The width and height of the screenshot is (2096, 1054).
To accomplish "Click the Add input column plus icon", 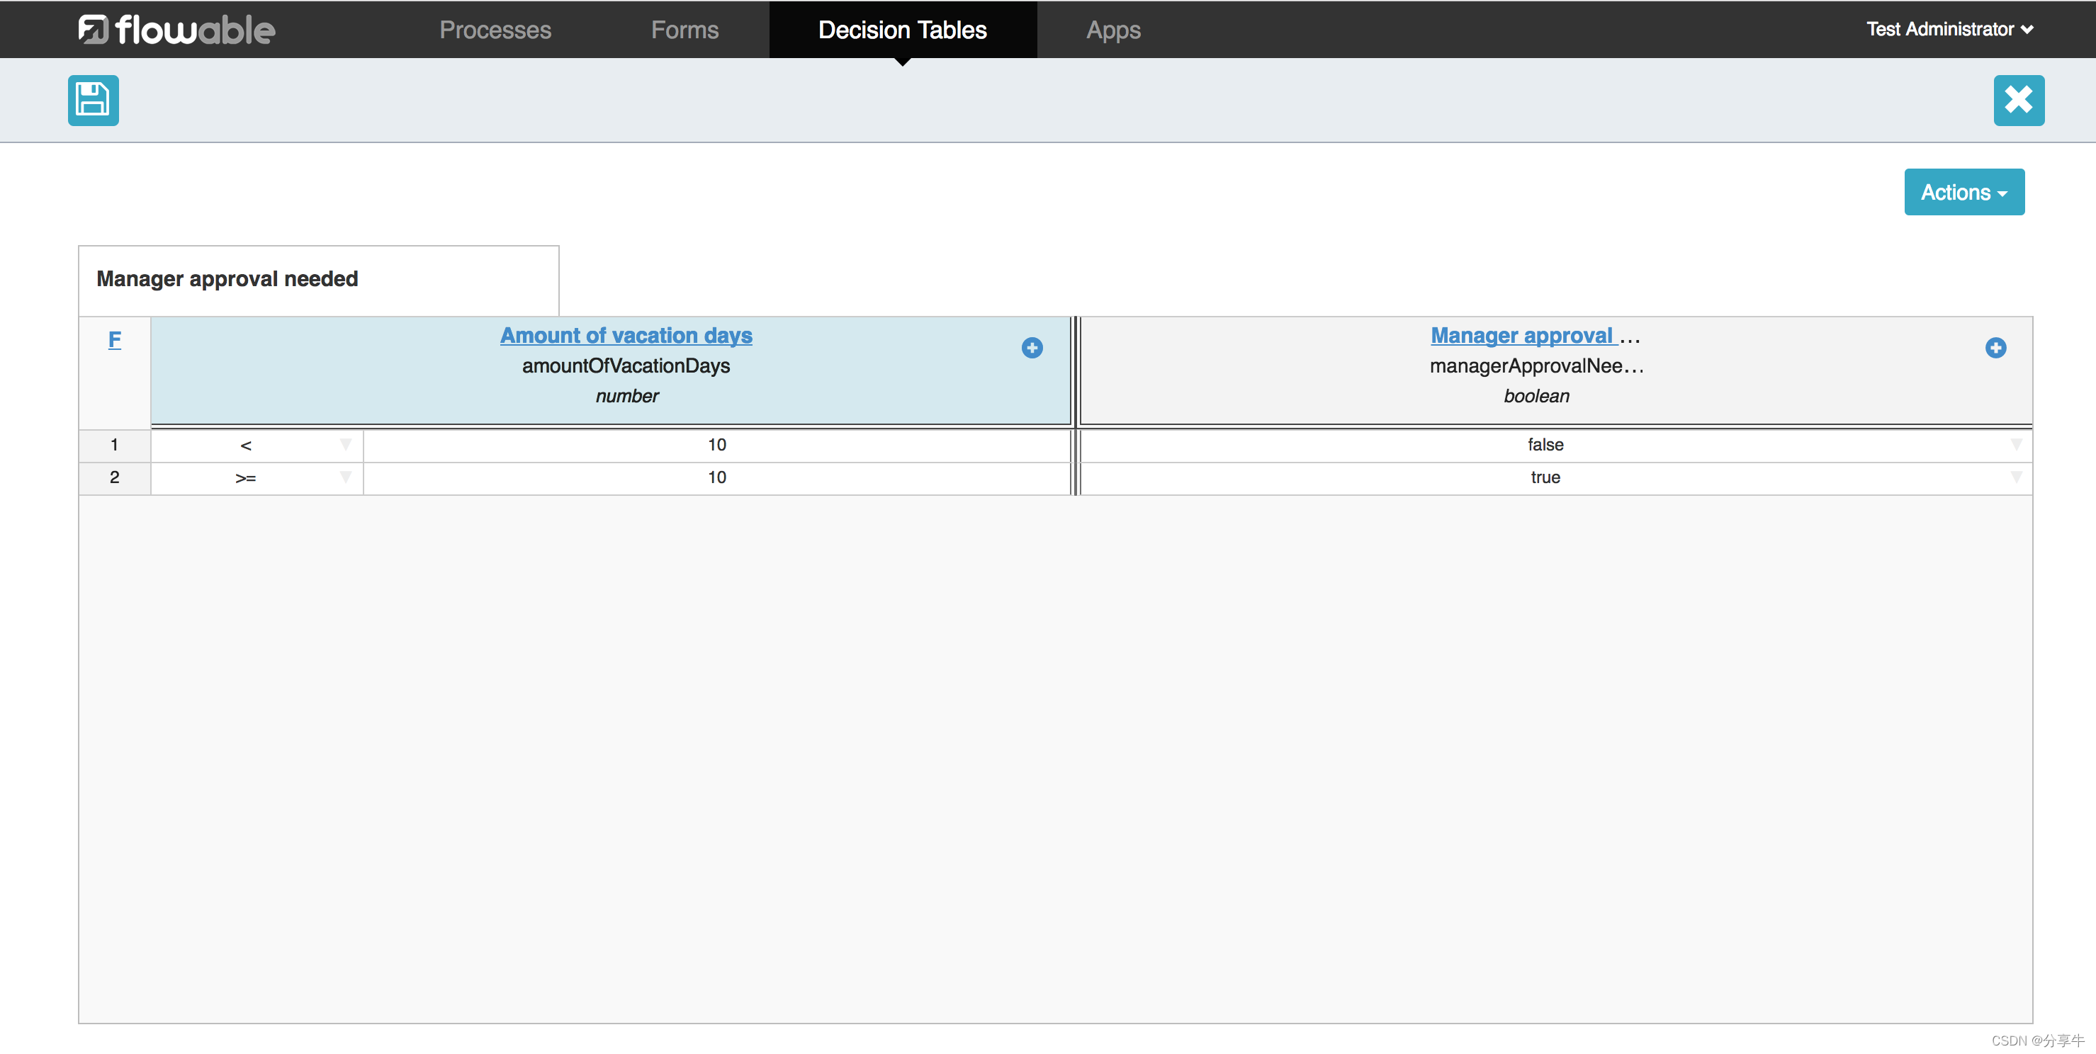I will click(1032, 347).
